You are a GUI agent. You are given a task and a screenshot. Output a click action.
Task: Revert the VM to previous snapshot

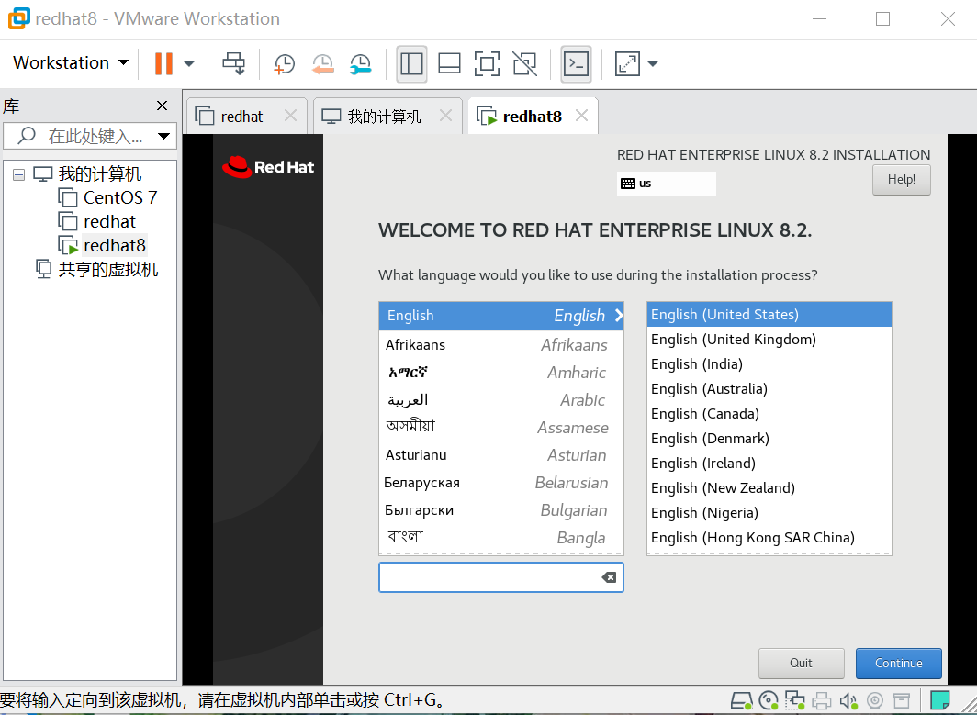(x=323, y=63)
